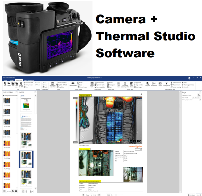Insert Page number field

tap(138, 85)
